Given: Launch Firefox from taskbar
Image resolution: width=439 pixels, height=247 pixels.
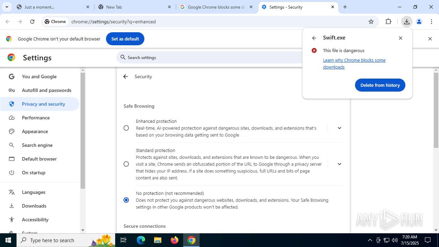Looking at the screenshot, I should coord(175,240).
